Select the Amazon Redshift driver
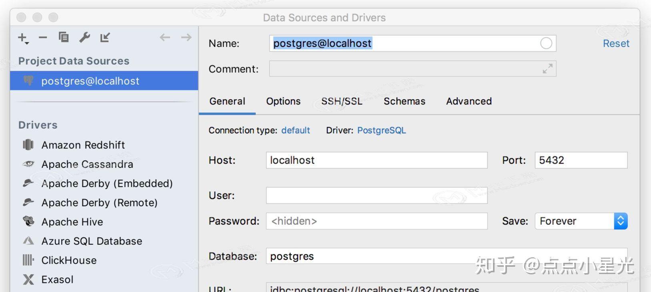This screenshot has height=292, width=651. point(83,145)
